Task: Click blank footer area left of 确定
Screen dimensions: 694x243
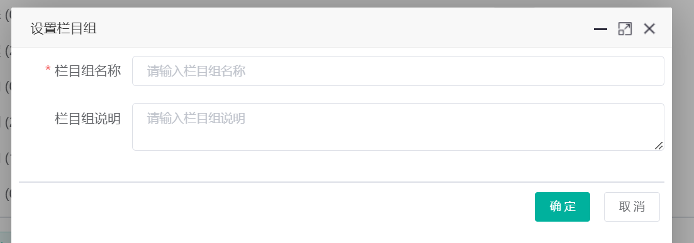Action: (x=274, y=207)
